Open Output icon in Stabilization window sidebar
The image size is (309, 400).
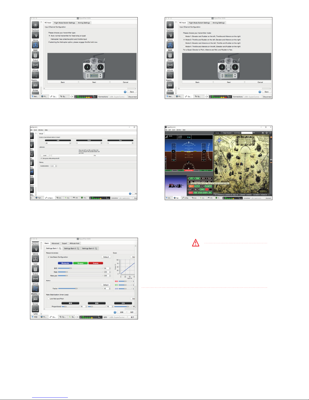pyautogui.click(x=35, y=269)
